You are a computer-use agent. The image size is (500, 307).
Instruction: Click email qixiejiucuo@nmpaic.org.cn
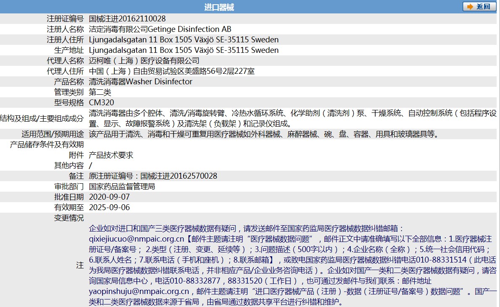[x=137, y=239]
